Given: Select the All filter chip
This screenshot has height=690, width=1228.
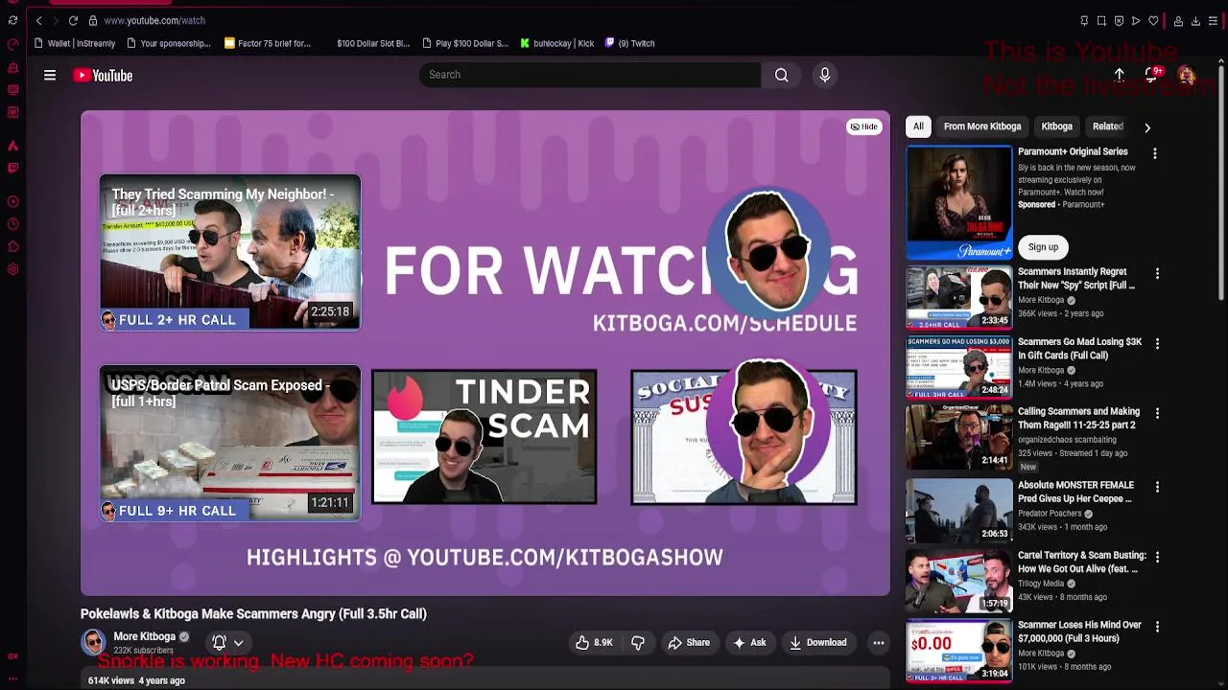Looking at the screenshot, I should pyautogui.click(x=918, y=126).
